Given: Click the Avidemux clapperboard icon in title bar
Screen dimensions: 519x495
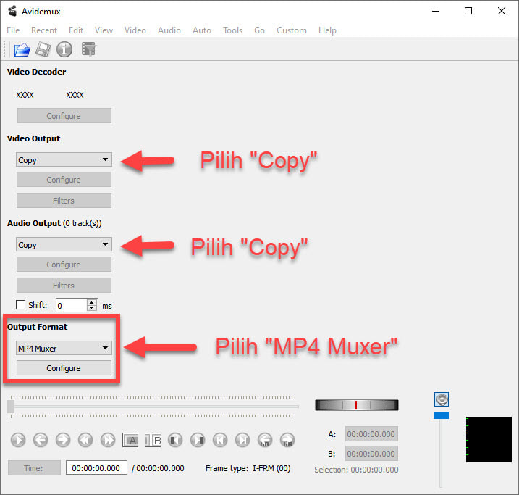Looking at the screenshot, I should [12, 11].
